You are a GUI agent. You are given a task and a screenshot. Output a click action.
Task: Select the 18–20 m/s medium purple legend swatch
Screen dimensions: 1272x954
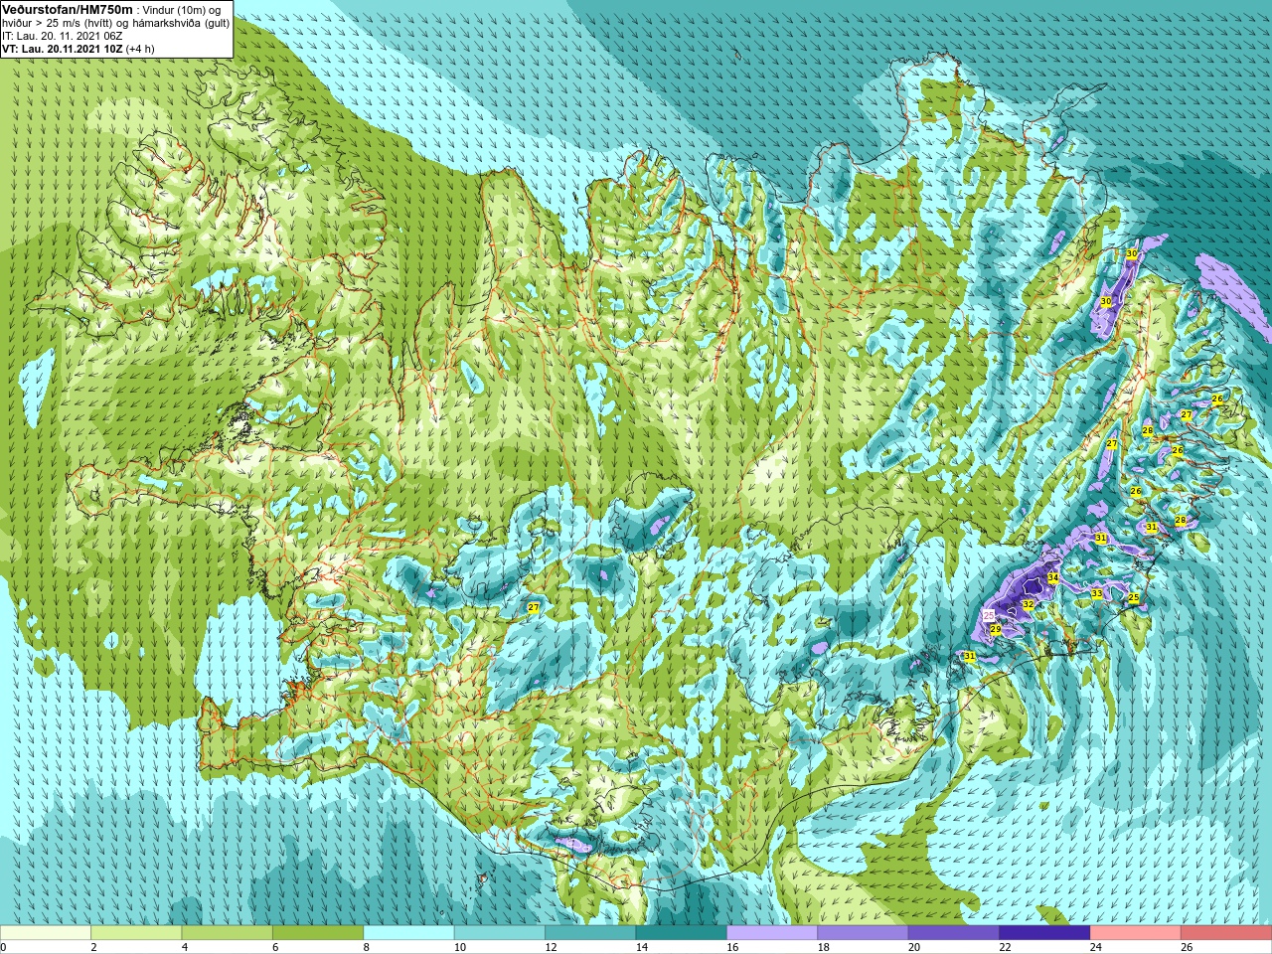click(x=864, y=933)
